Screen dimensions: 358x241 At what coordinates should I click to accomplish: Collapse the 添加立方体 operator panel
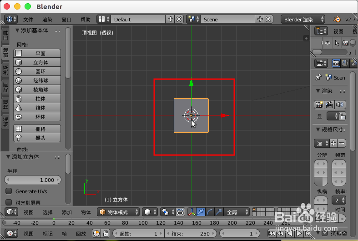pos(8,157)
